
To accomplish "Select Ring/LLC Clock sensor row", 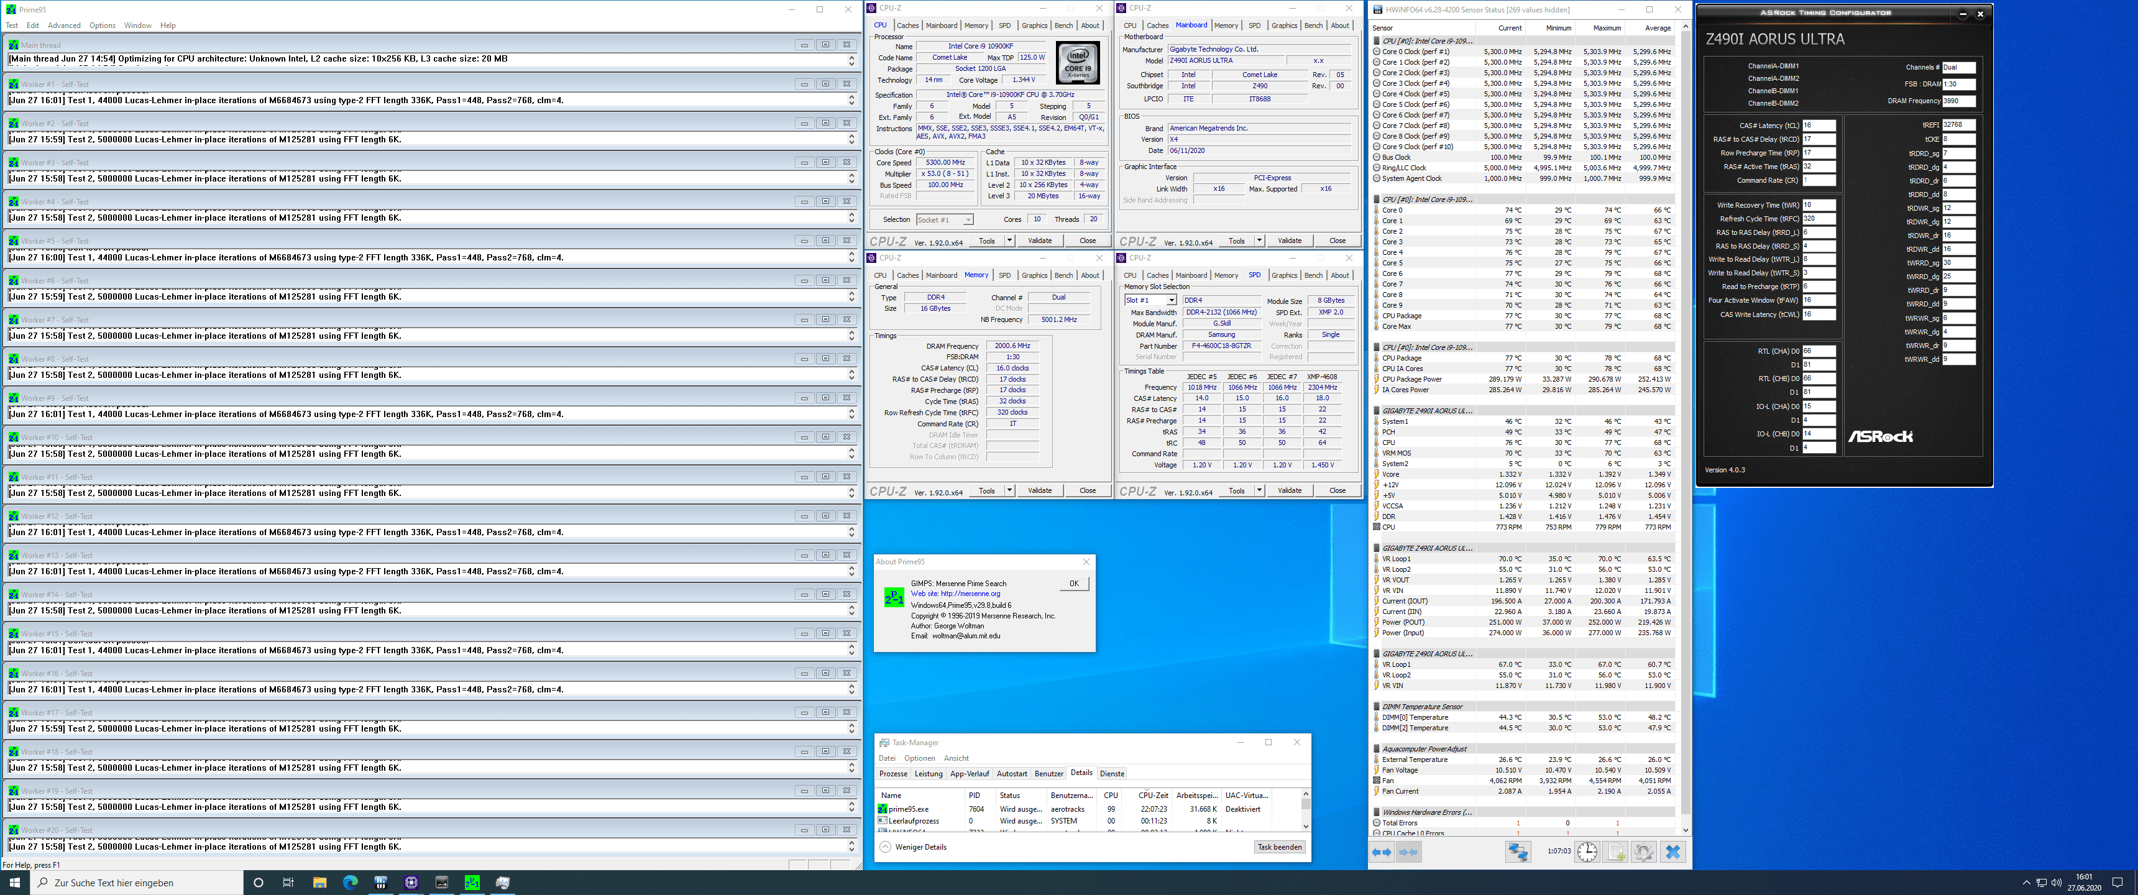I will [x=1524, y=168].
